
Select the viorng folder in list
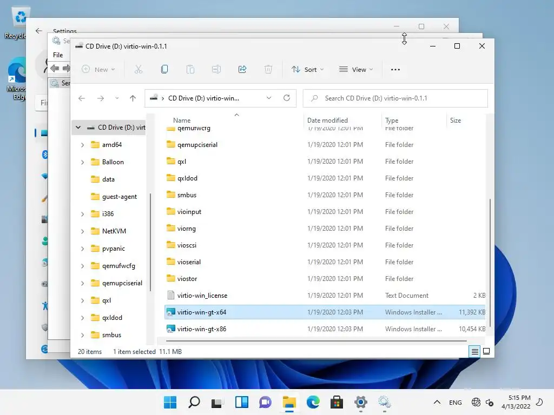tap(325, 229)
